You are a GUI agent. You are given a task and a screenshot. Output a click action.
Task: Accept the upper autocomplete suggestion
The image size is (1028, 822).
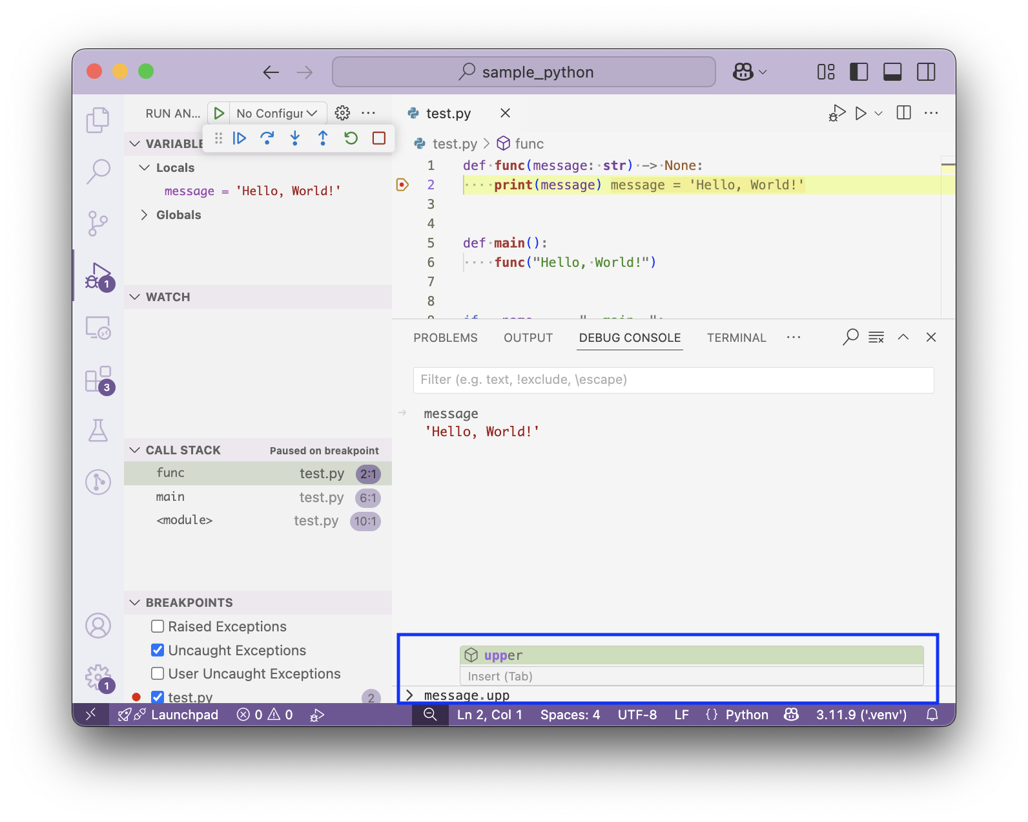click(x=692, y=655)
